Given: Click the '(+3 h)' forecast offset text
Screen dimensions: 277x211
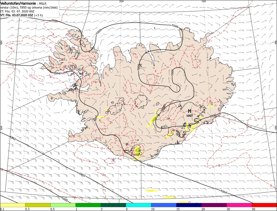Looking at the screenshot, I should pyautogui.click(x=38, y=15).
